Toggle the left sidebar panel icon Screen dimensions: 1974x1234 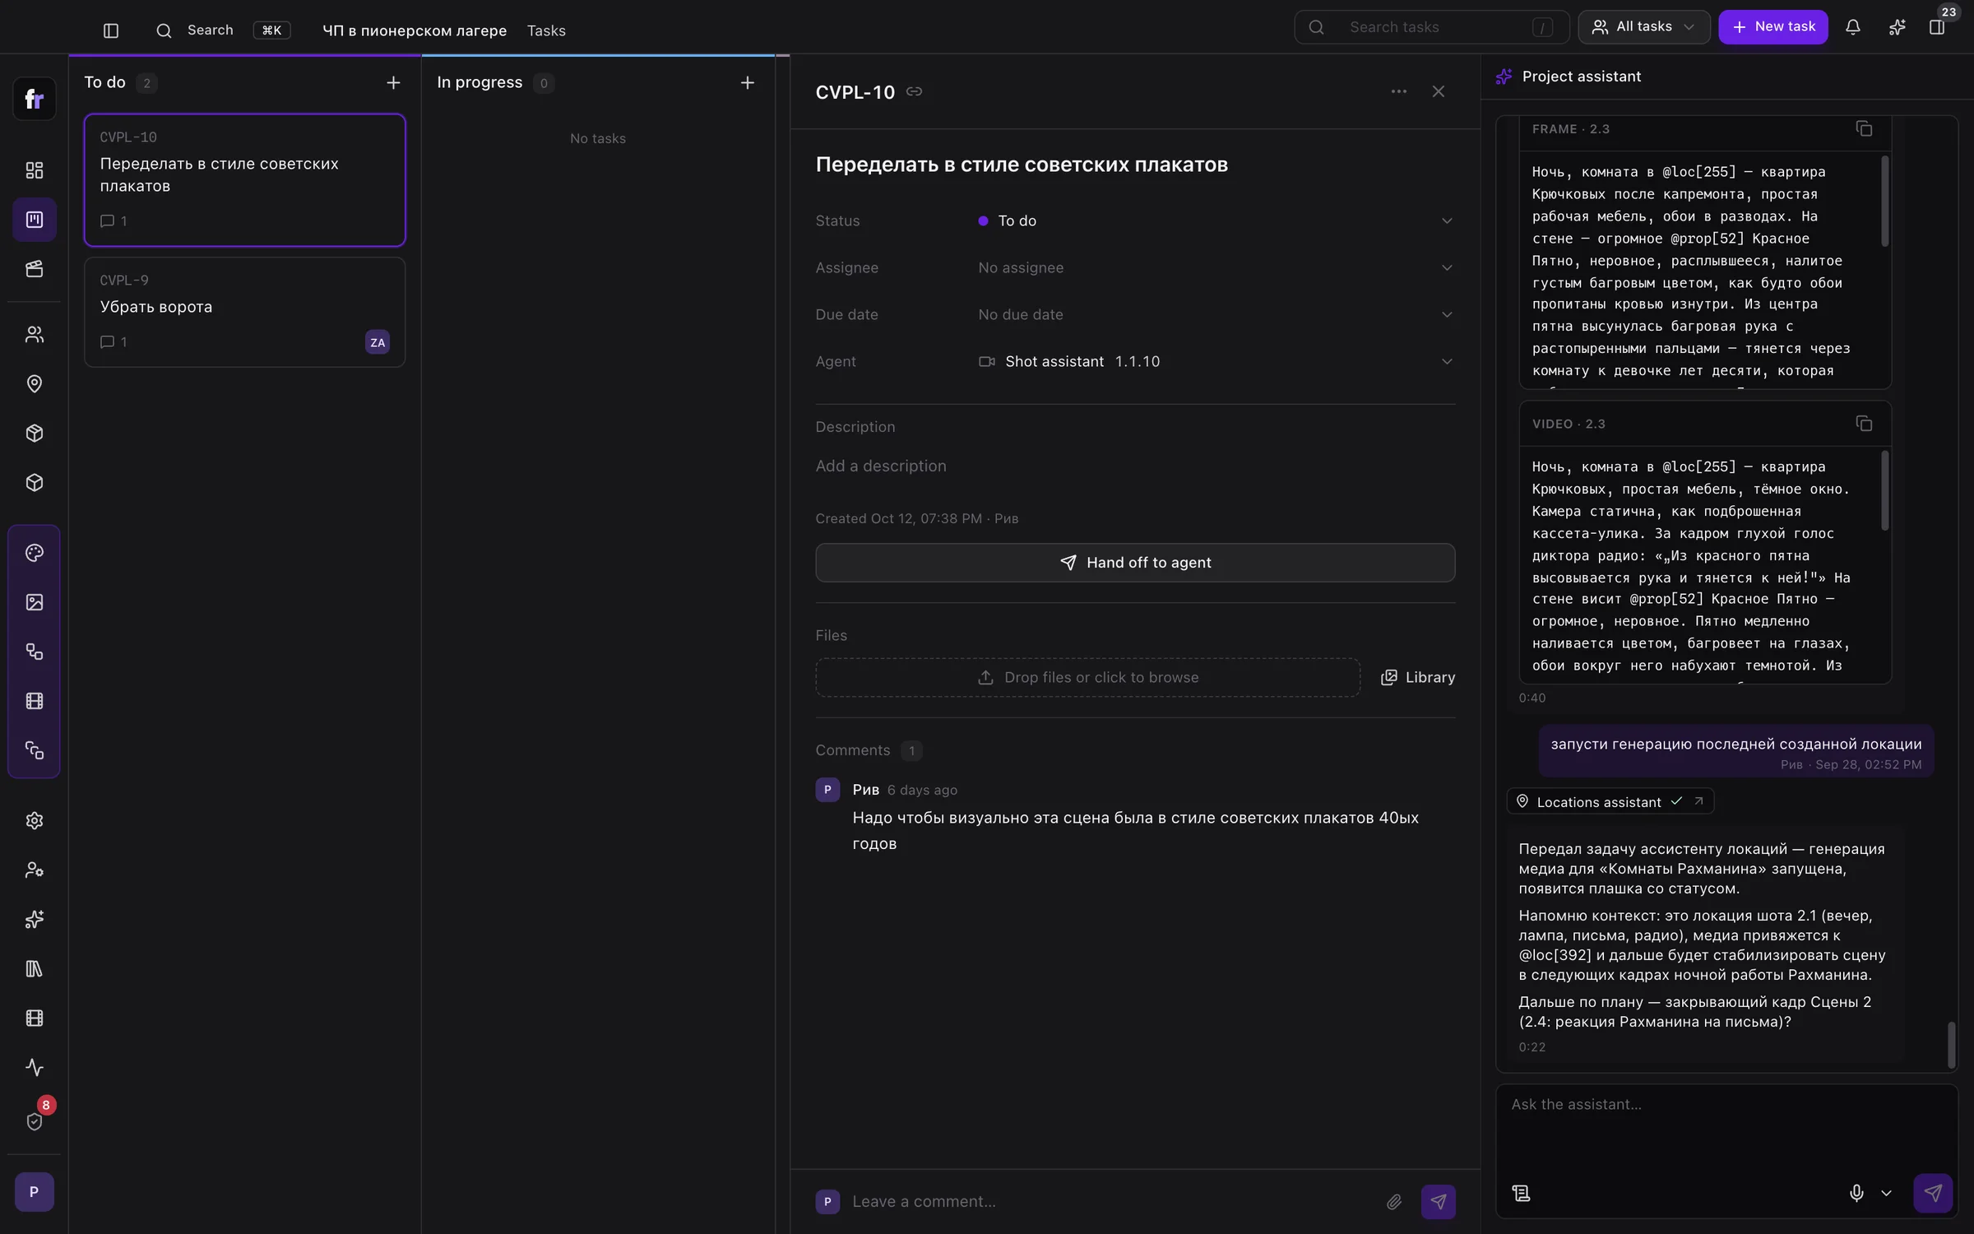[111, 30]
